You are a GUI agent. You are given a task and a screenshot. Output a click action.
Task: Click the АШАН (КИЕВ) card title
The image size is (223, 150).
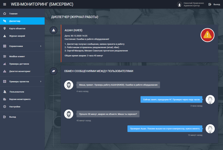[x=73, y=30]
